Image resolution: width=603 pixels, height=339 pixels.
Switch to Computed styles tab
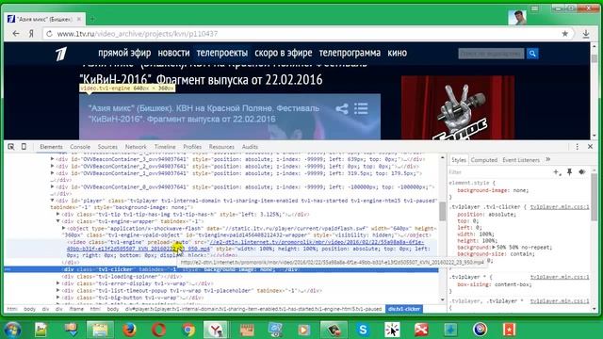coord(483,160)
